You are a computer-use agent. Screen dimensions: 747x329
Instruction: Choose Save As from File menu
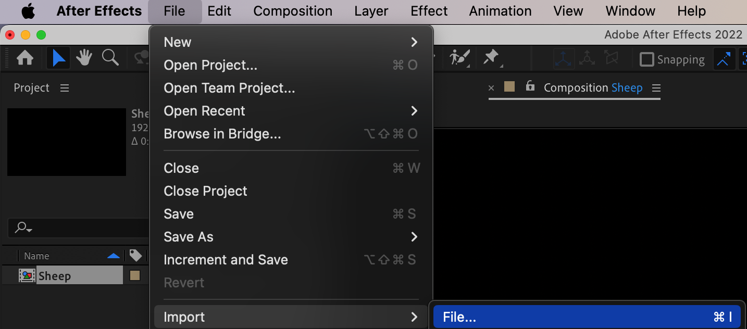189,237
